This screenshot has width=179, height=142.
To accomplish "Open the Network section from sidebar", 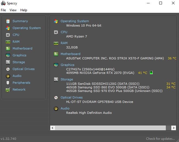I will tap(19, 89).
